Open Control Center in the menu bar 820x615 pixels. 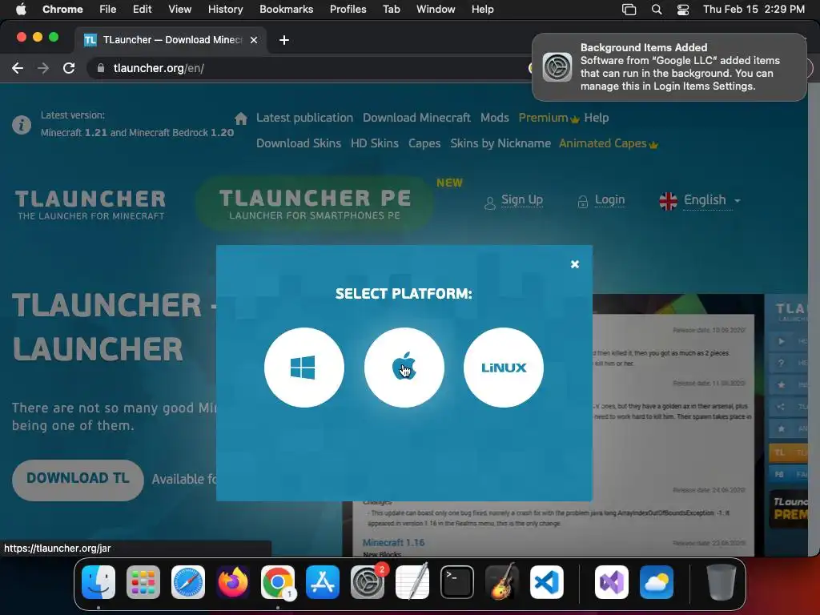pyautogui.click(x=682, y=9)
